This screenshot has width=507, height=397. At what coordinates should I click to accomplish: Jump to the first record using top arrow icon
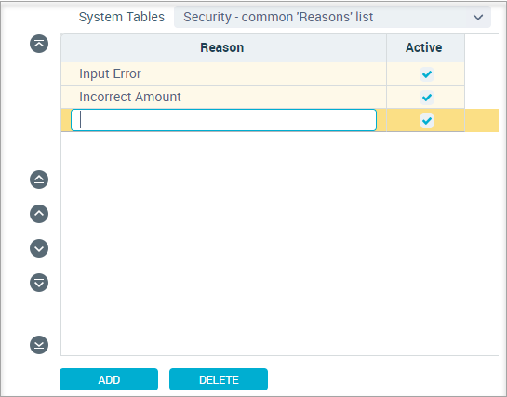pyautogui.click(x=39, y=44)
